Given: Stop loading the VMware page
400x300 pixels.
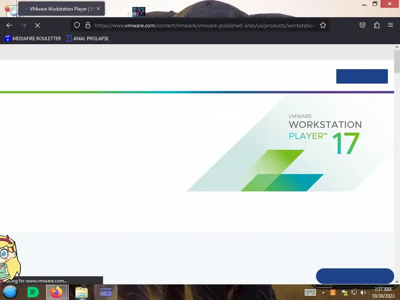Looking at the screenshot, I should (37, 25).
